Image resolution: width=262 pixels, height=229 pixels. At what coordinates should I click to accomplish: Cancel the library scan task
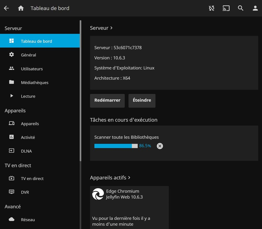(160, 146)
